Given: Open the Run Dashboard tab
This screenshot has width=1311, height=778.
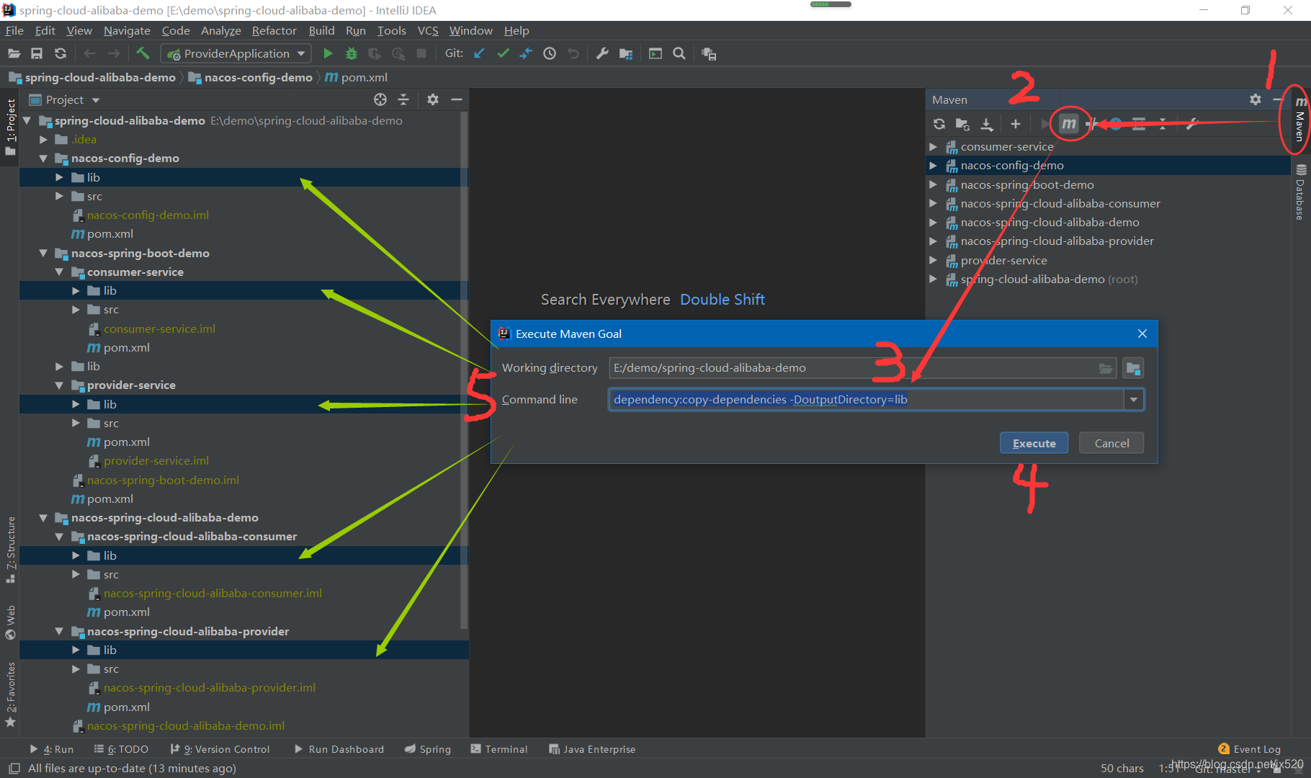Looking at the screenshot, I should point(339,749).
